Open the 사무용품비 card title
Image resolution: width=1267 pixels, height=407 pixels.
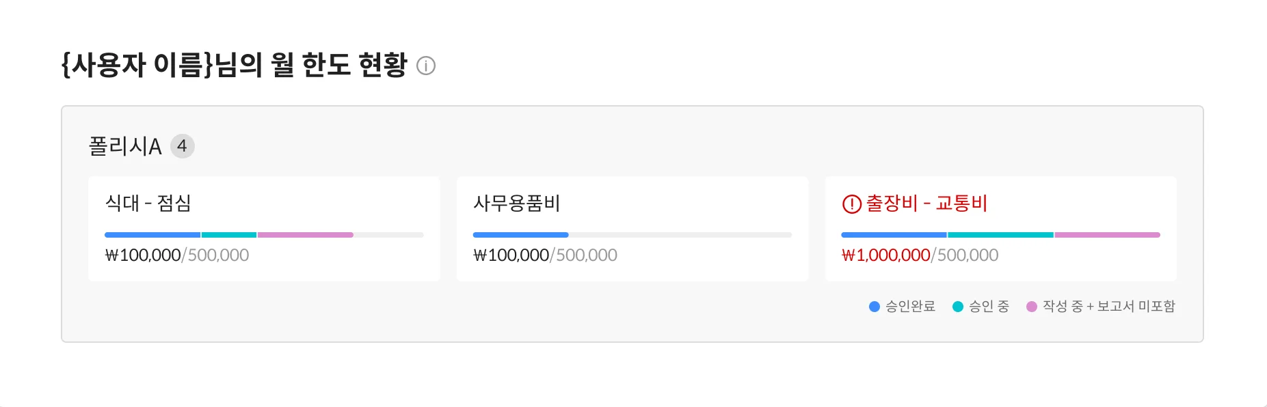[517, 203]
